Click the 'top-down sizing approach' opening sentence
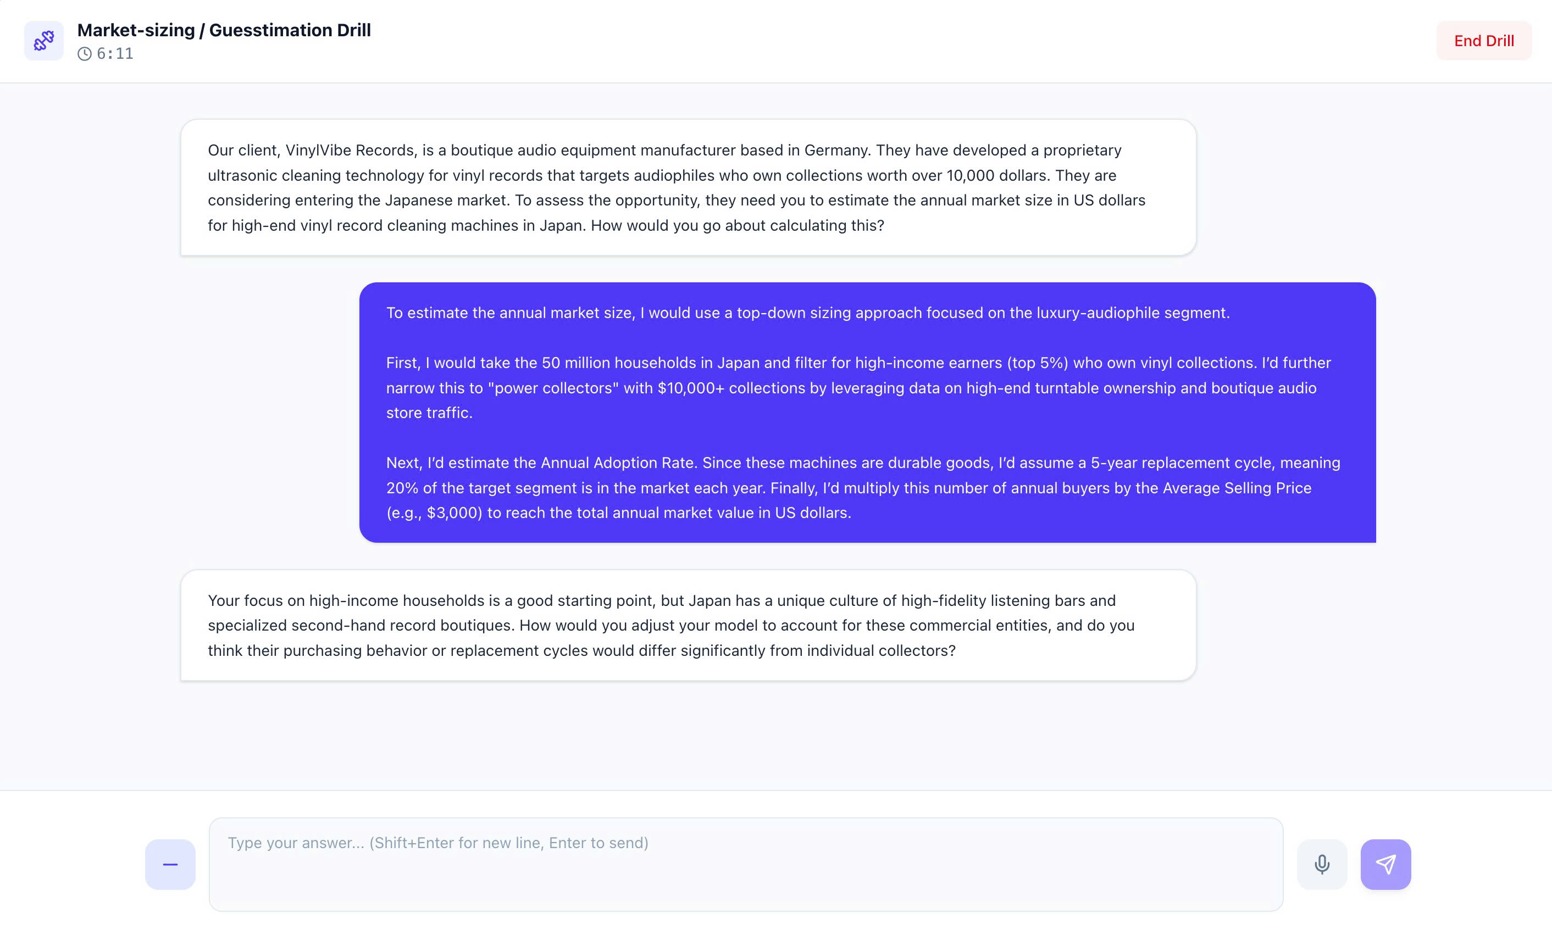 click(807, 313)
